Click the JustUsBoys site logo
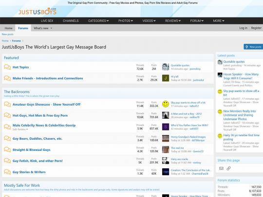263x197 pixels. point(38,11)
